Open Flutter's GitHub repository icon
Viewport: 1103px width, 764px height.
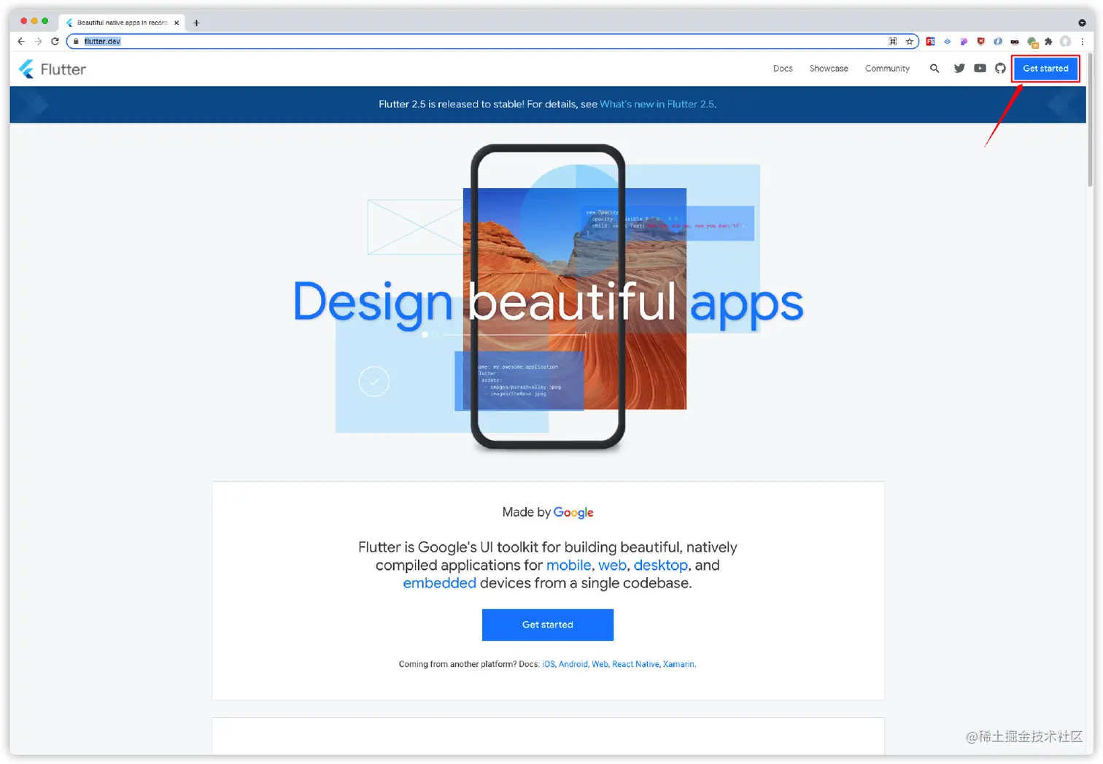pyautogui.click(x=1000, y=69)
